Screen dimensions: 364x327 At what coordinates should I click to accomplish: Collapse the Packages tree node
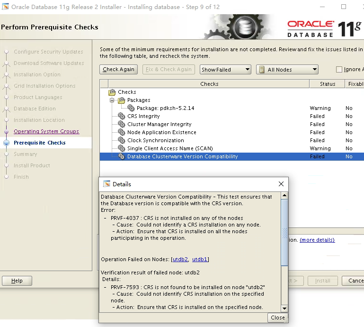(x=112, y=100)
